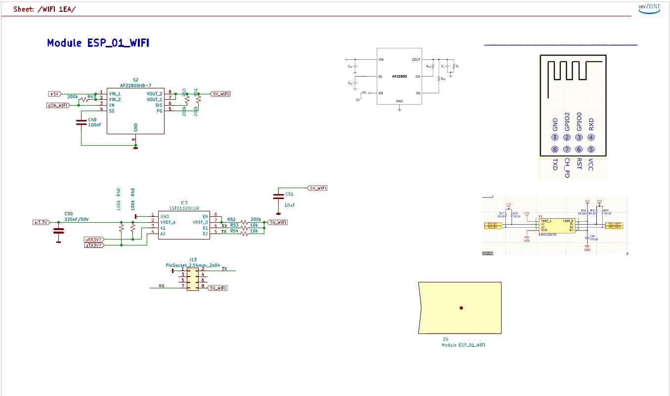
Task: Click the uTX3V7 global label
Action: coord(94,245)
